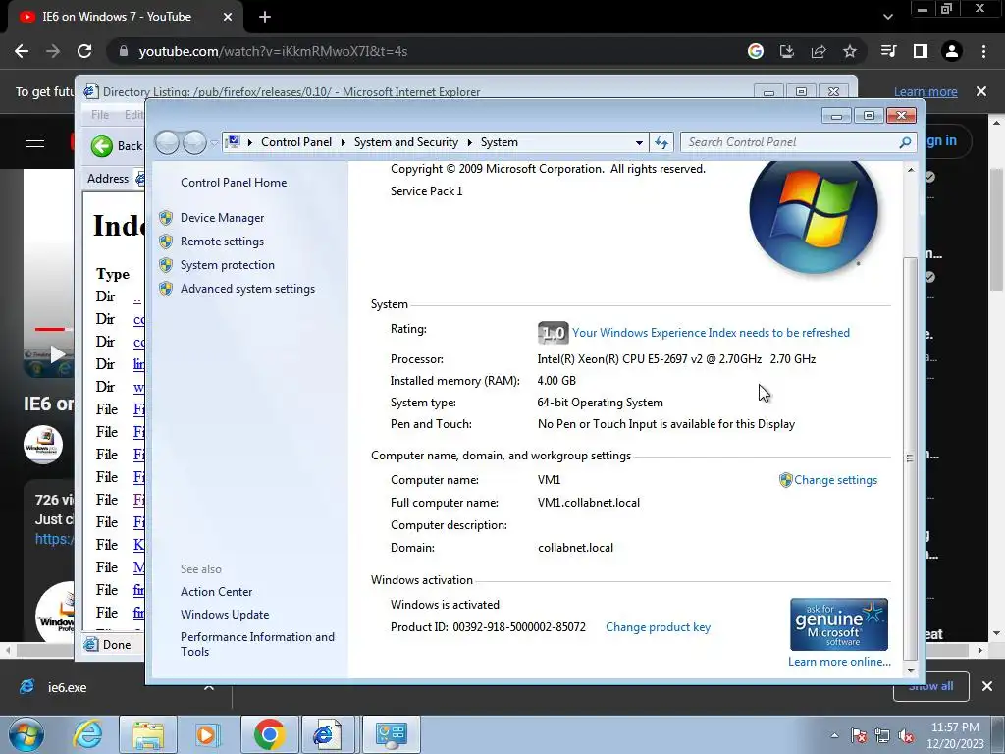Click Change settings for computer name

coord(836,480)
